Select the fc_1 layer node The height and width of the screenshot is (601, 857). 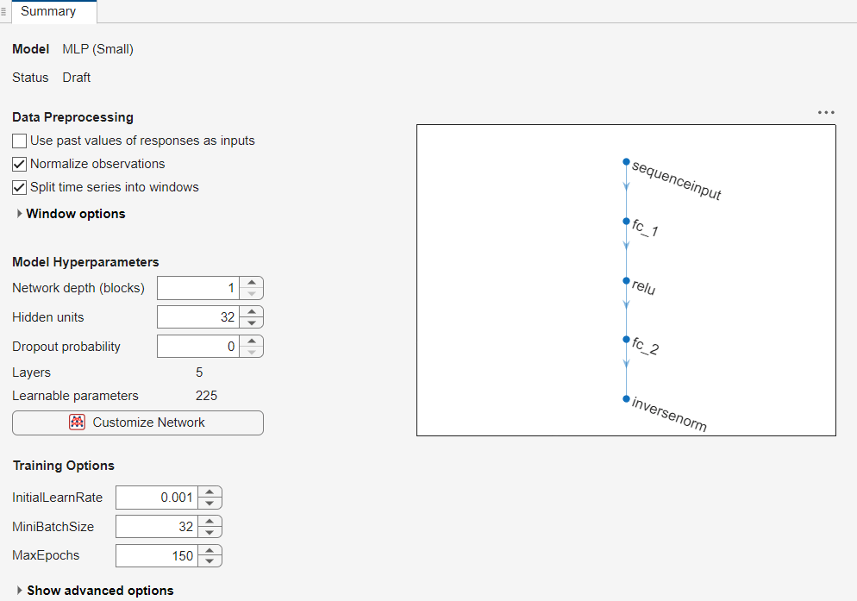point(627,221)
